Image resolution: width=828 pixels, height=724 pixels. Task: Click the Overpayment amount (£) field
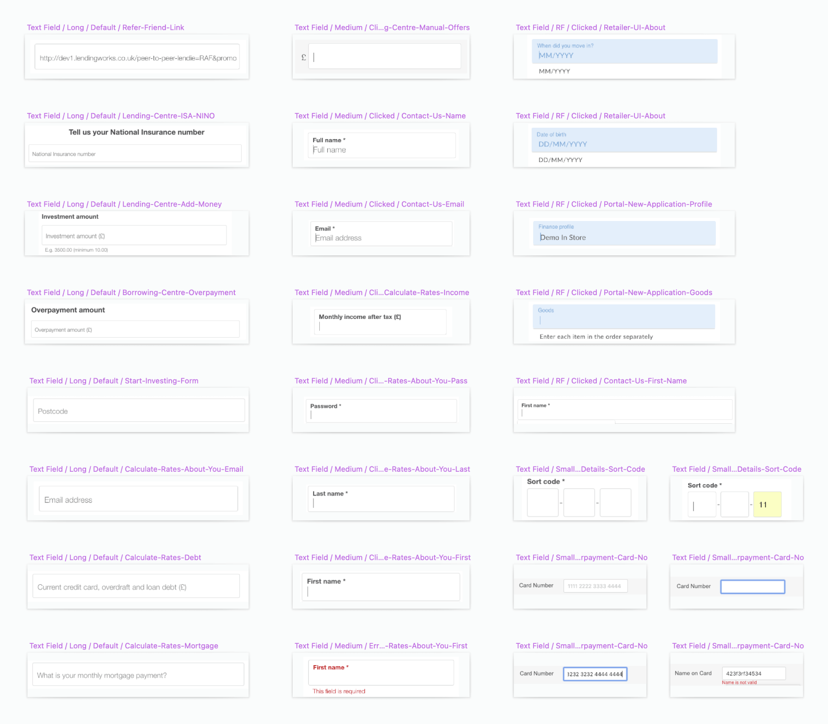pos(135,329)
